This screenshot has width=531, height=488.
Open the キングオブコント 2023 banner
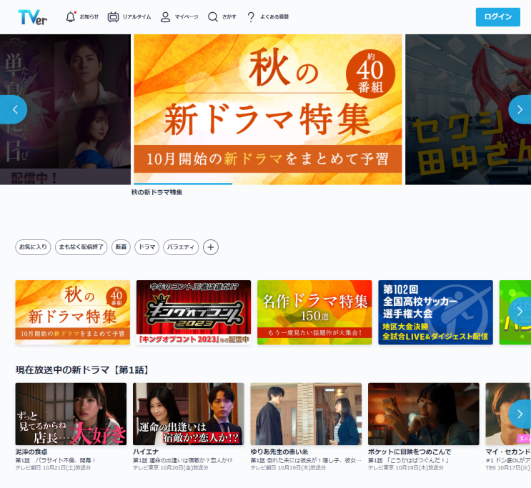pos(194,312)
